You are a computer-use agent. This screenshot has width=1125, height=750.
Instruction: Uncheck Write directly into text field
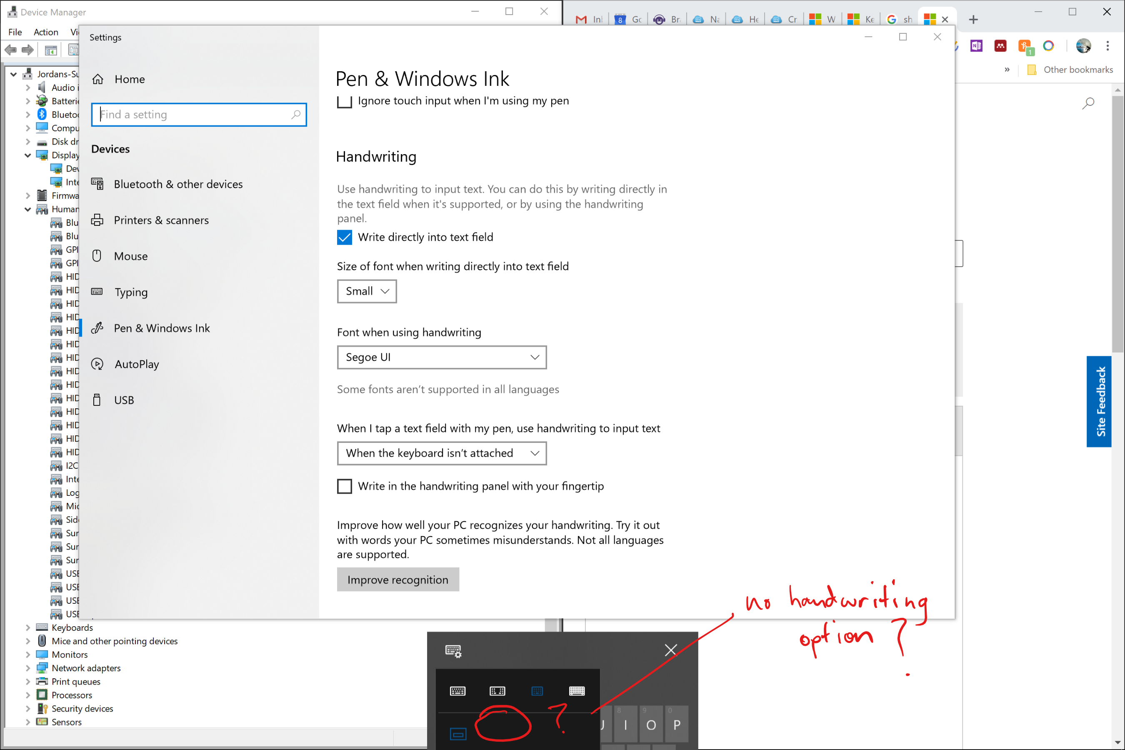tap(345, 237)
